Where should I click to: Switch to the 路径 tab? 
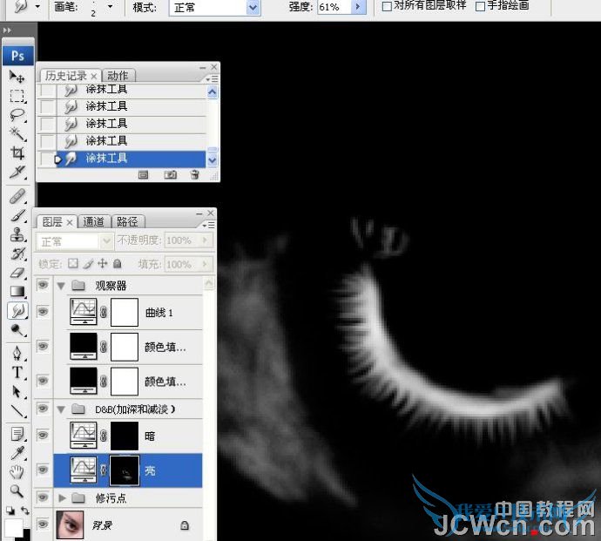coord(127,221)
